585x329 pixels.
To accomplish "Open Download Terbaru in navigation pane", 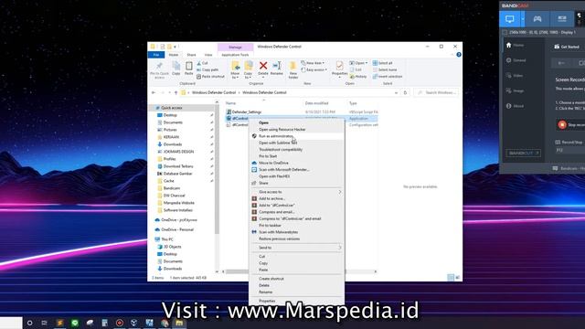I will 178,166.
